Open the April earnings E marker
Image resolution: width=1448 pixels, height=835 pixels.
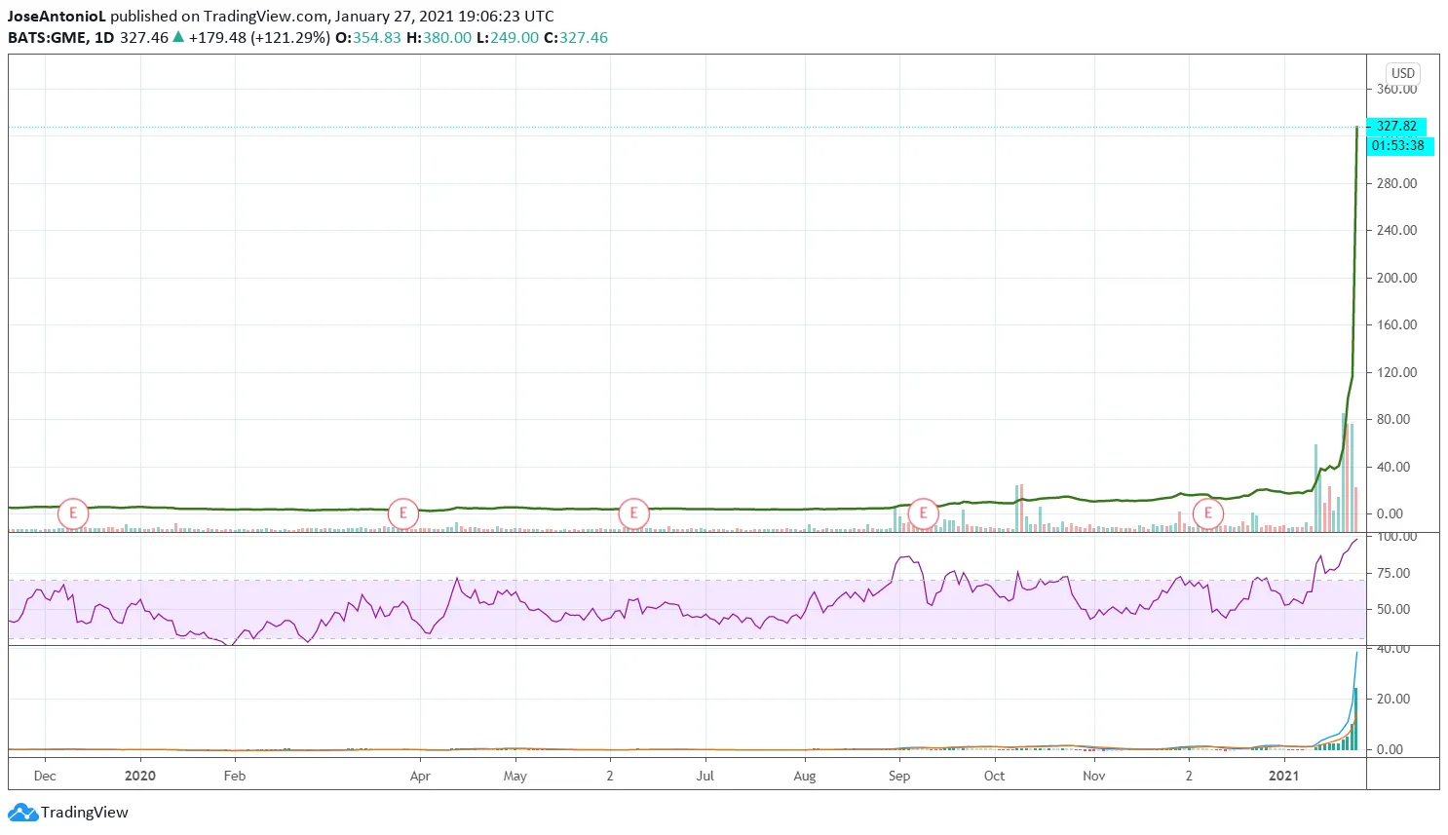tap(401, 513)
